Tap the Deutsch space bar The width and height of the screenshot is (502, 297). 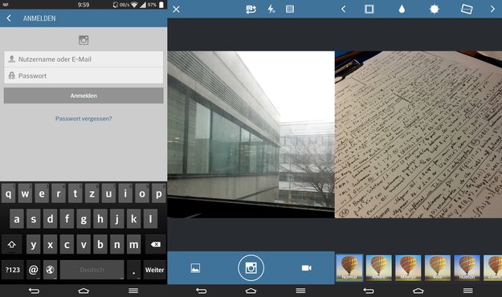tap(92, 270)
